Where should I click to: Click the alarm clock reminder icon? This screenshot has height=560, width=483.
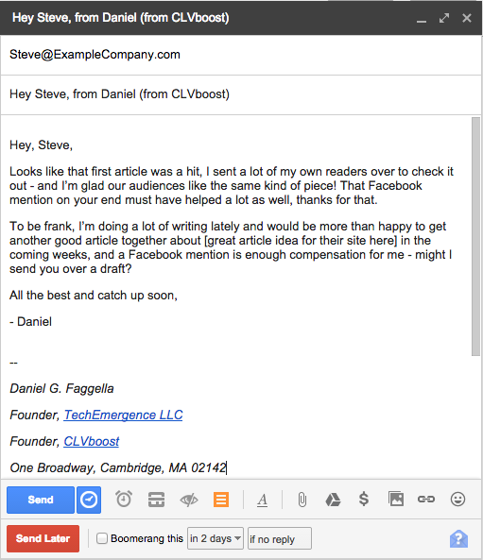tap(124, 499)
